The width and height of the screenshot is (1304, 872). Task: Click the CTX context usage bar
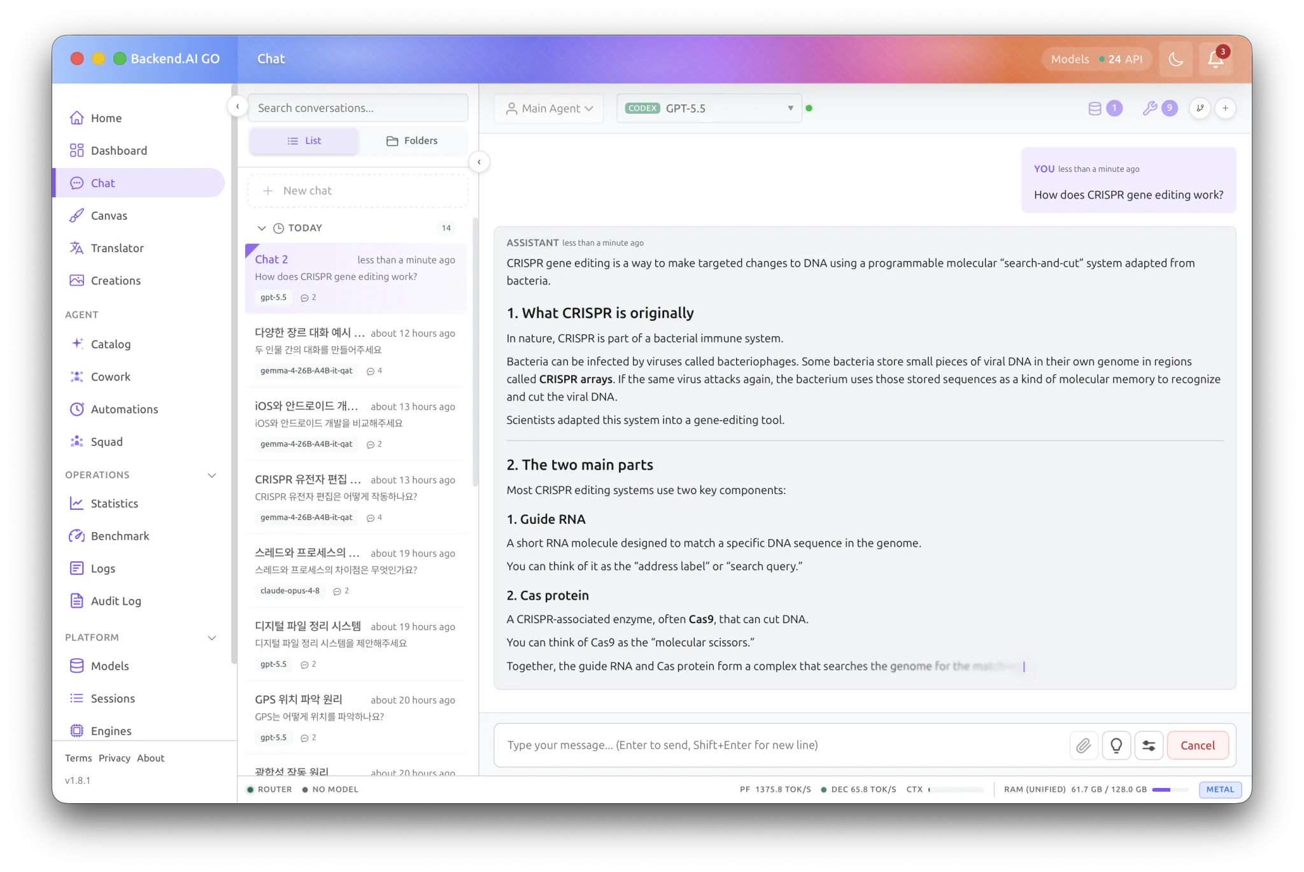pos(956,789)
